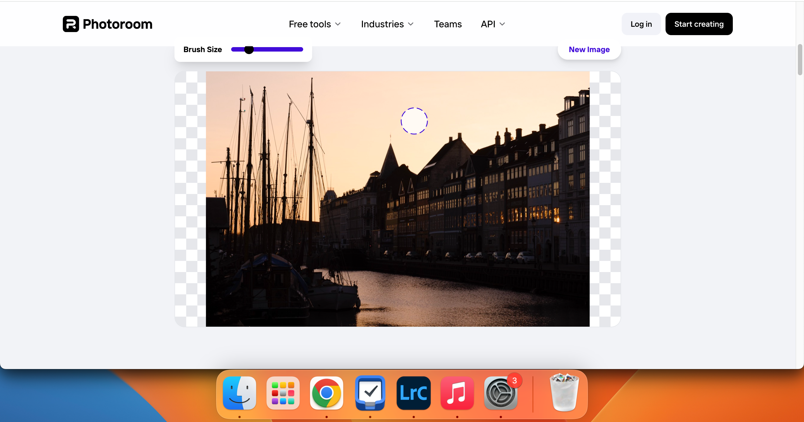Click the Photoroom logo icon
Viewport: 804px width, 422px height.
71,23
